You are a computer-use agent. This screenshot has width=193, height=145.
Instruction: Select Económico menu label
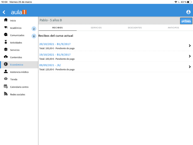point(17,64)
